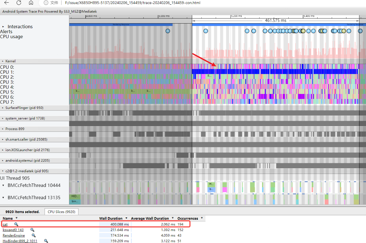Screen dimensions: 366x243
Task: Sort by Average Wall Duration column arrow
Action: point(173,218)
